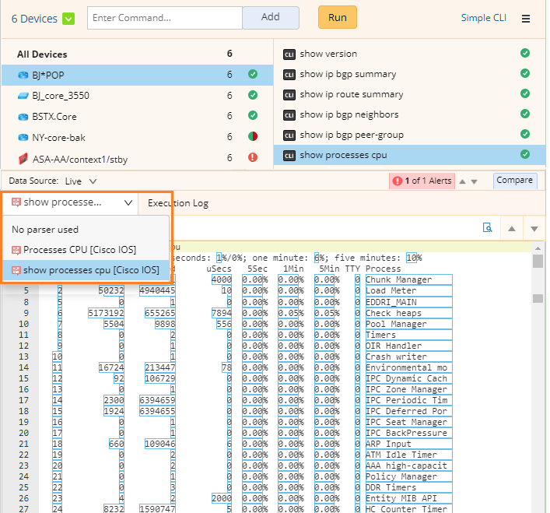
Task: Click the Add command button
Action: click(270, 17)
